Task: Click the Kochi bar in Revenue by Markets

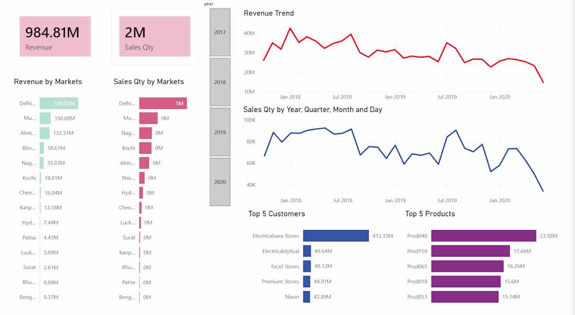Action: [41, 178]
